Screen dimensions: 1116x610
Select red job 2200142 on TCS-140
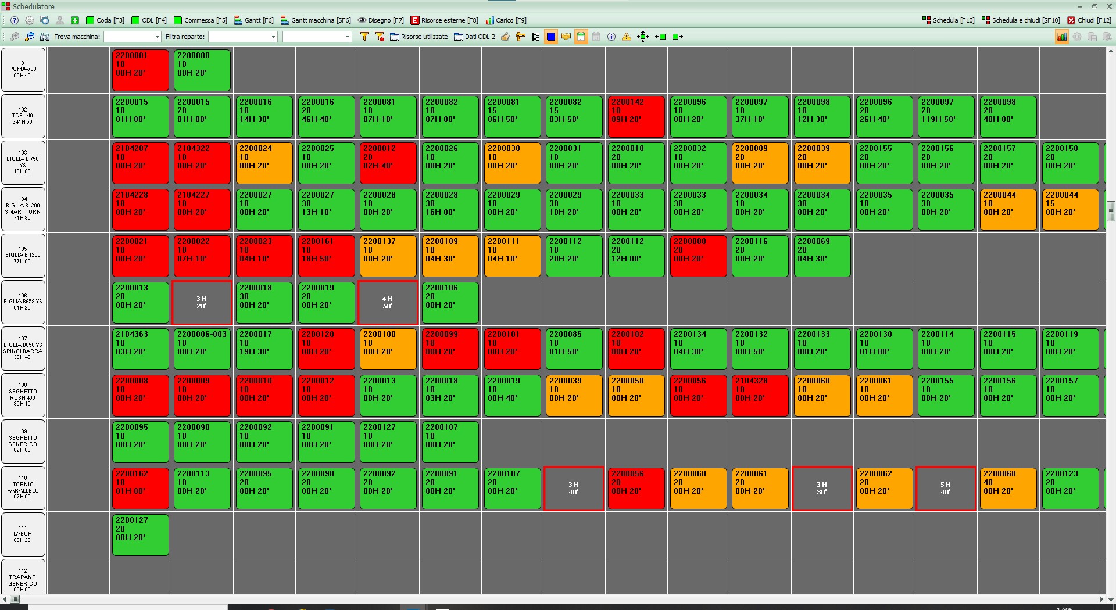click(636, 116)
